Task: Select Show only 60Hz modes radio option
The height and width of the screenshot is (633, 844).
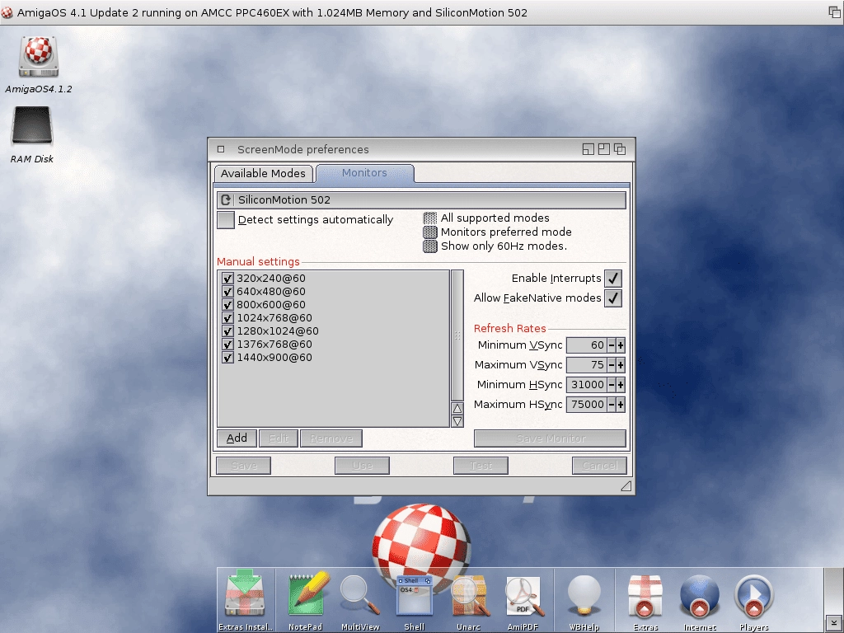Action: [x=430, y=246]
